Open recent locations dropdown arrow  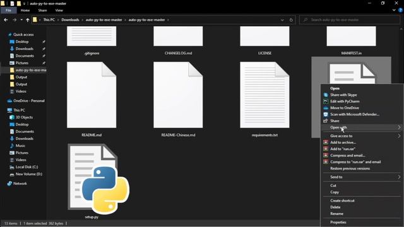pos(21,20)
